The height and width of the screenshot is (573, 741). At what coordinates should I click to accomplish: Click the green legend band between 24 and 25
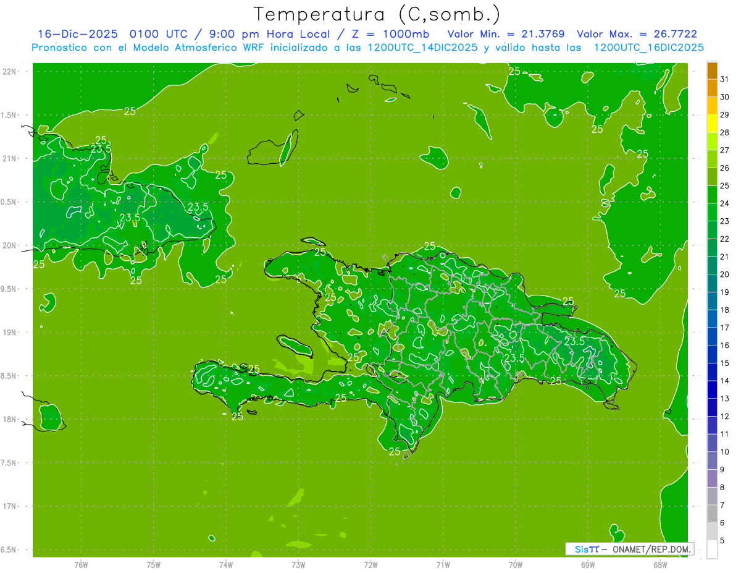click(712, 195)
